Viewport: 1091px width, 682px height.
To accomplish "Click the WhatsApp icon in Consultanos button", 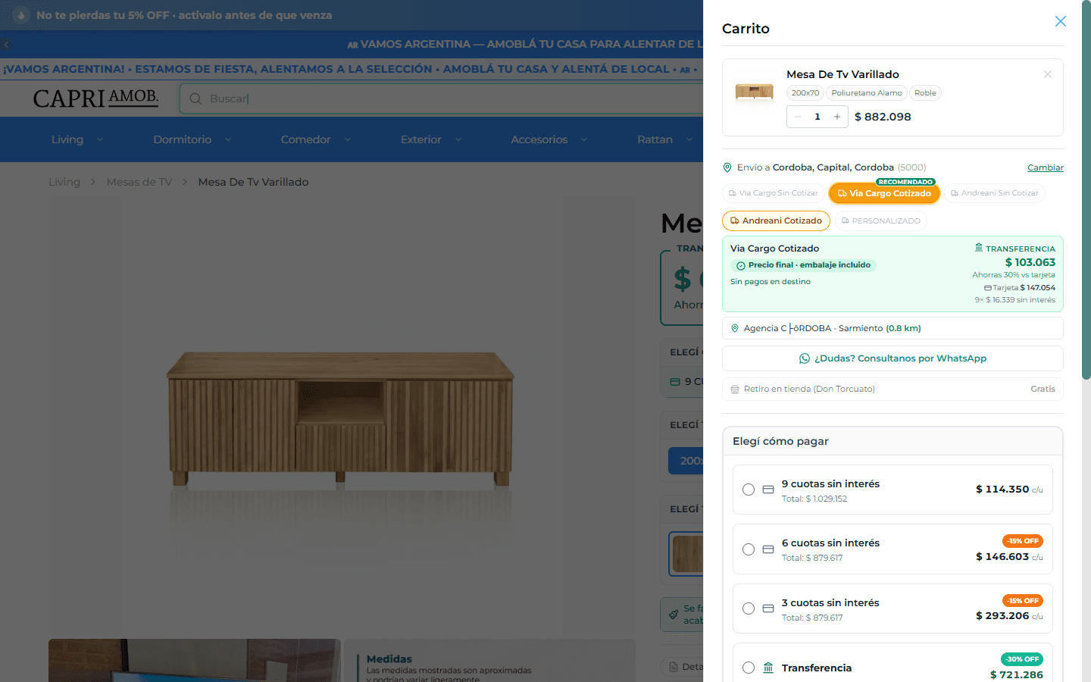I will [x=805, y=358].
